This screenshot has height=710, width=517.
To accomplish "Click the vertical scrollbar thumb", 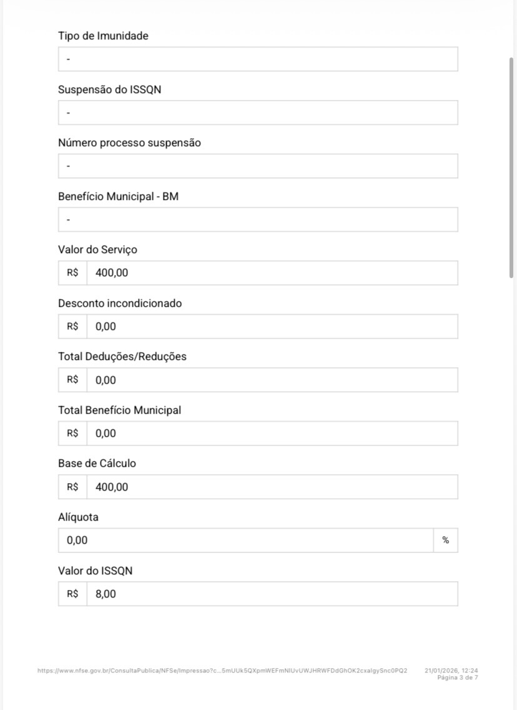I will click(511, 167).
